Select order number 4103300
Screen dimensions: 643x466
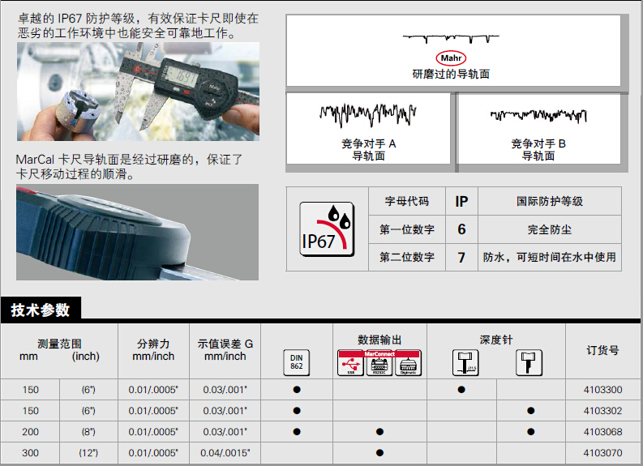(x=602, y=390)
